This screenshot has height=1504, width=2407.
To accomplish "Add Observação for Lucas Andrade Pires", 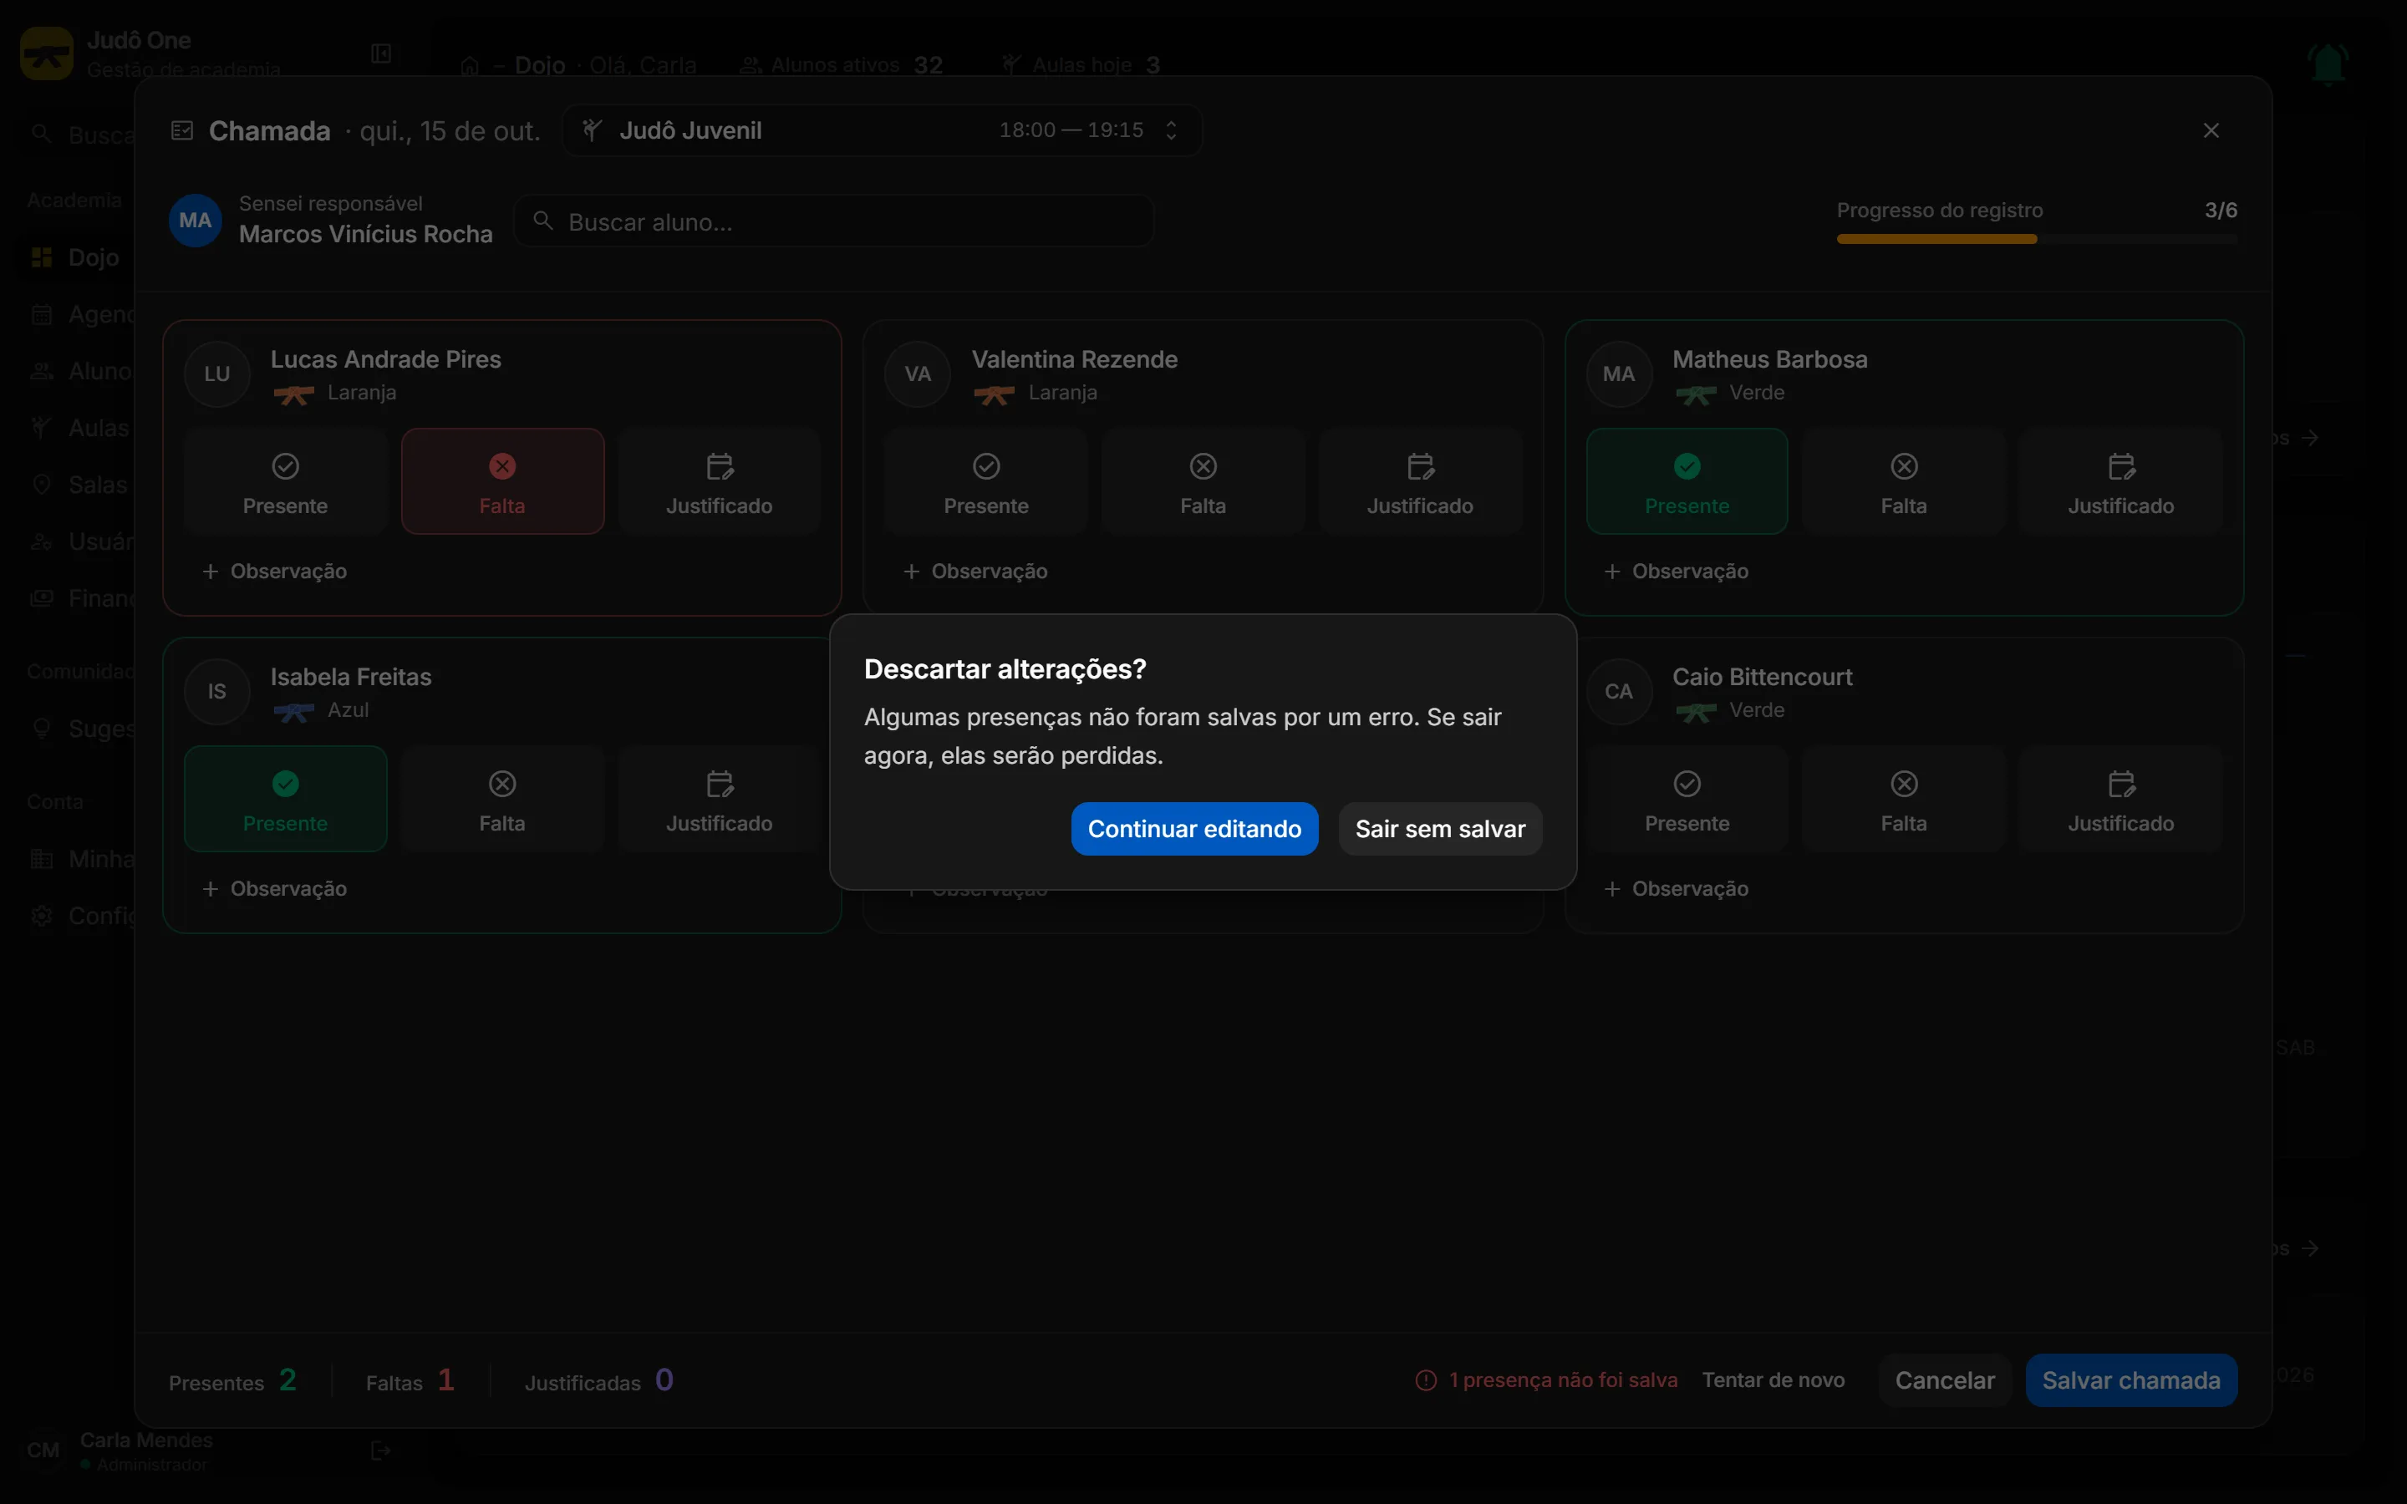I will [274, 571].
